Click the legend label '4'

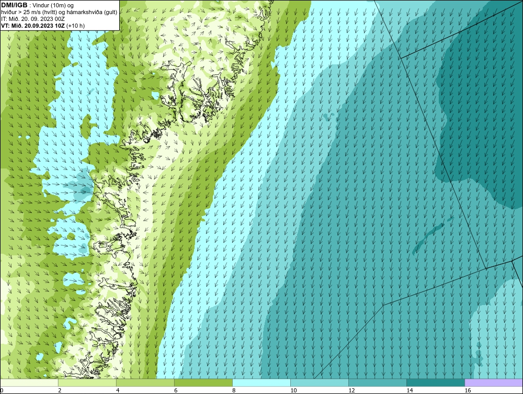[118, 390]
